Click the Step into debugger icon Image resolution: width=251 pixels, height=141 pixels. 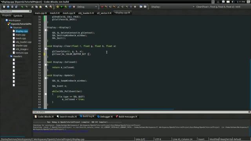(115, 7)
